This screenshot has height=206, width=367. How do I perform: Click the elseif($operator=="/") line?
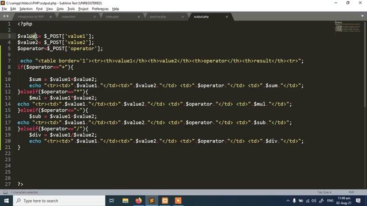click(x=53, y=129)
